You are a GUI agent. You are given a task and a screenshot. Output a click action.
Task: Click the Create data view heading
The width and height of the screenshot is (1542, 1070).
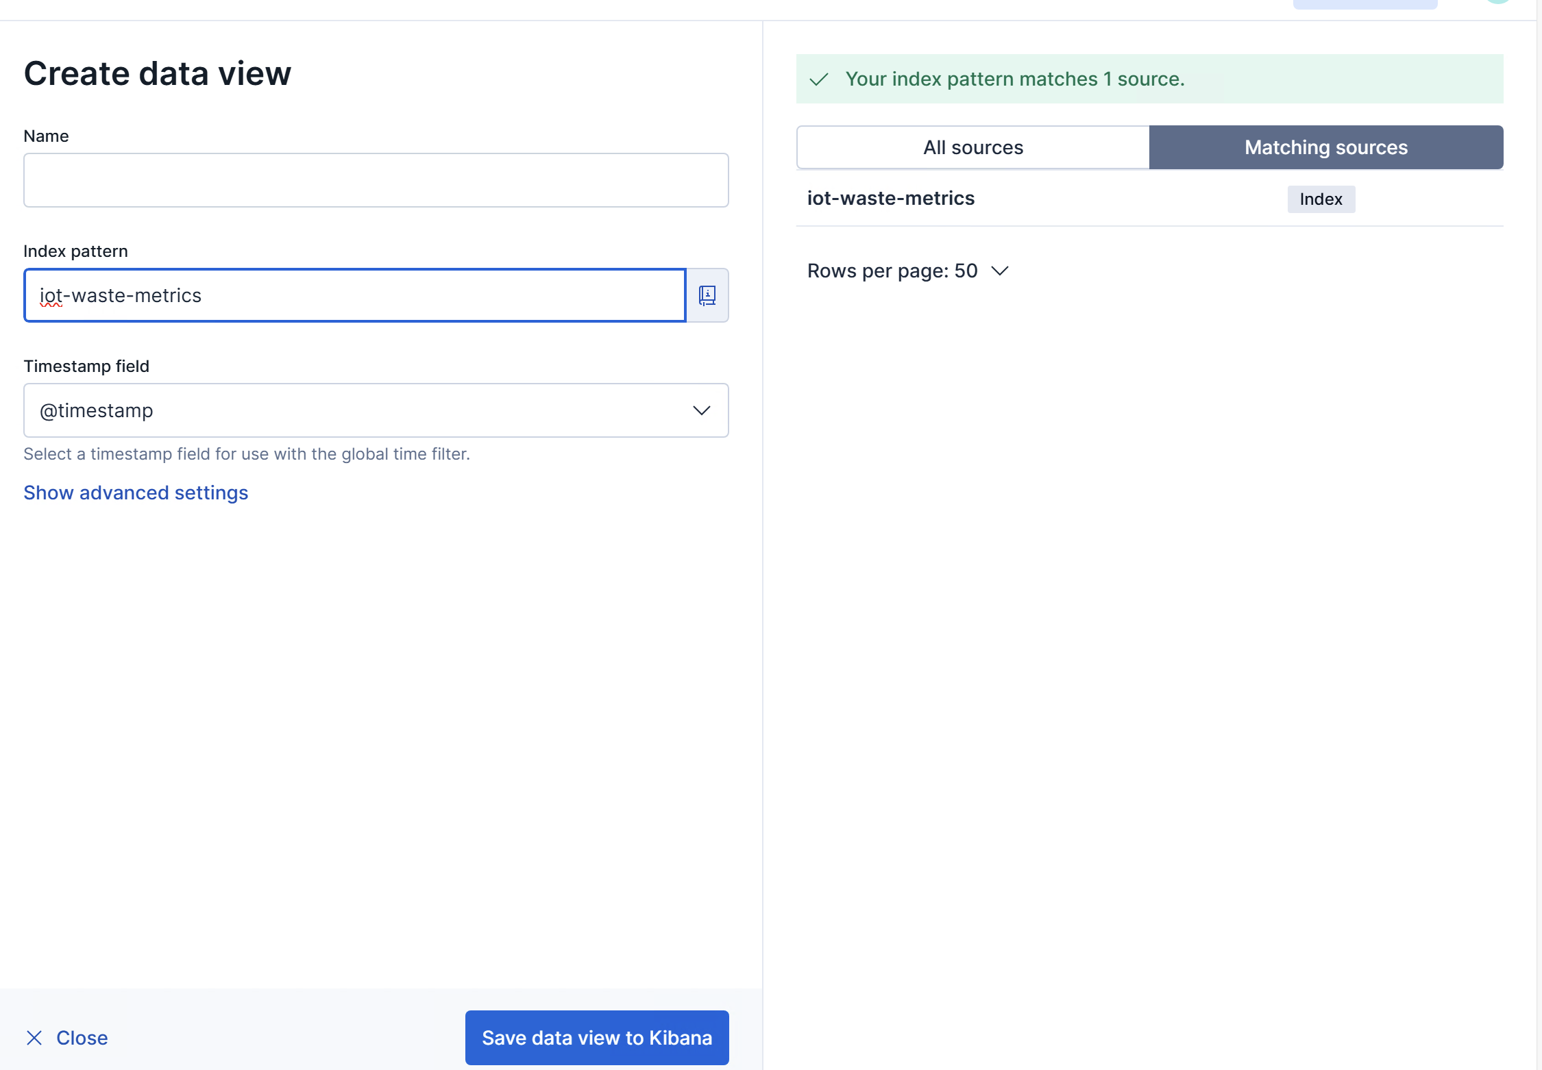tap(157, 73)
